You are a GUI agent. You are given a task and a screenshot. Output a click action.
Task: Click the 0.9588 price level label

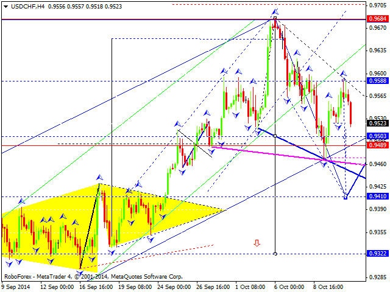[x=378, y=80]
